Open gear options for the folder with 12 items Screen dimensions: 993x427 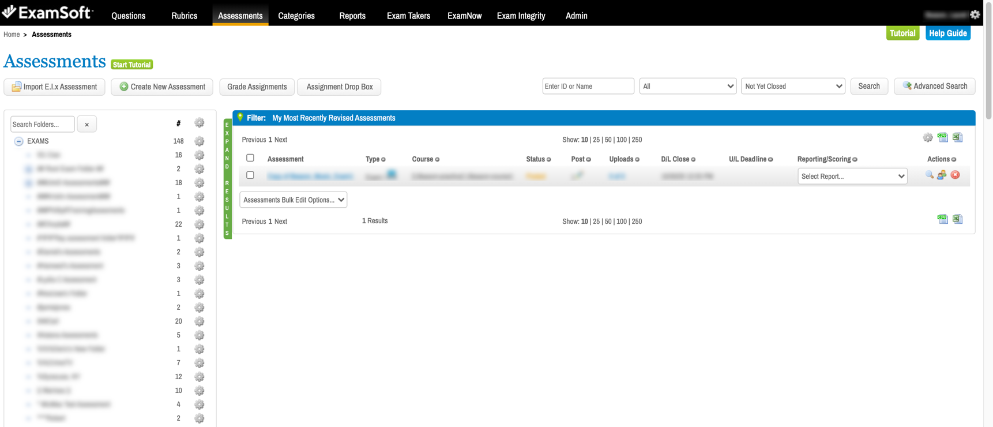tap(200, 377)
